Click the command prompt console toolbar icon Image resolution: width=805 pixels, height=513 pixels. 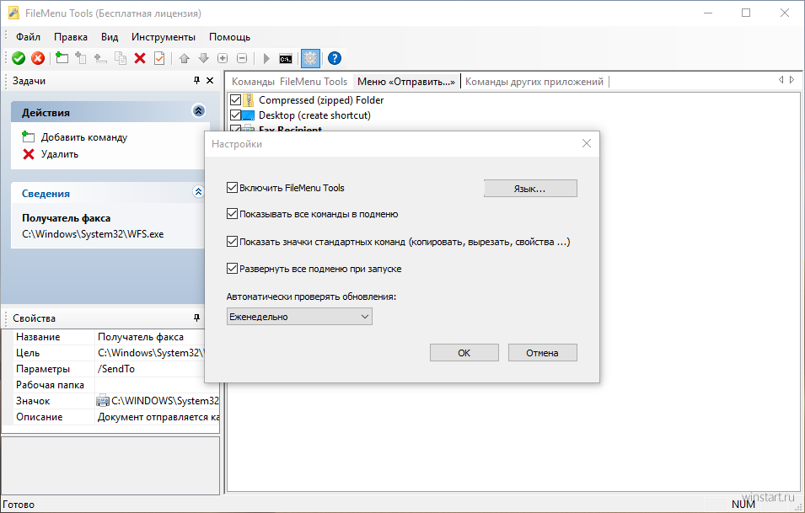coord(286,59)
